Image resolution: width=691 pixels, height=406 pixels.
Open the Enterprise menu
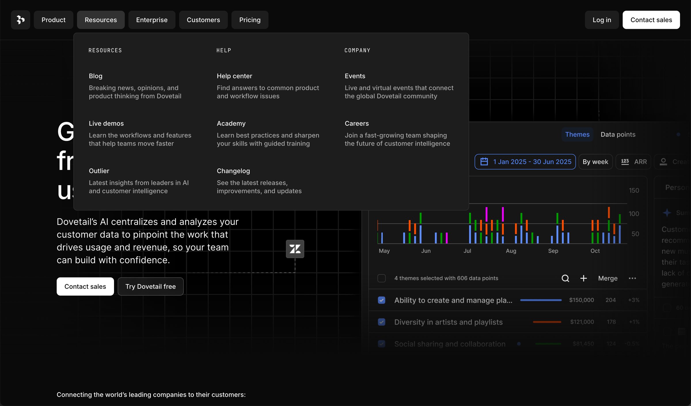coord(152,20)
